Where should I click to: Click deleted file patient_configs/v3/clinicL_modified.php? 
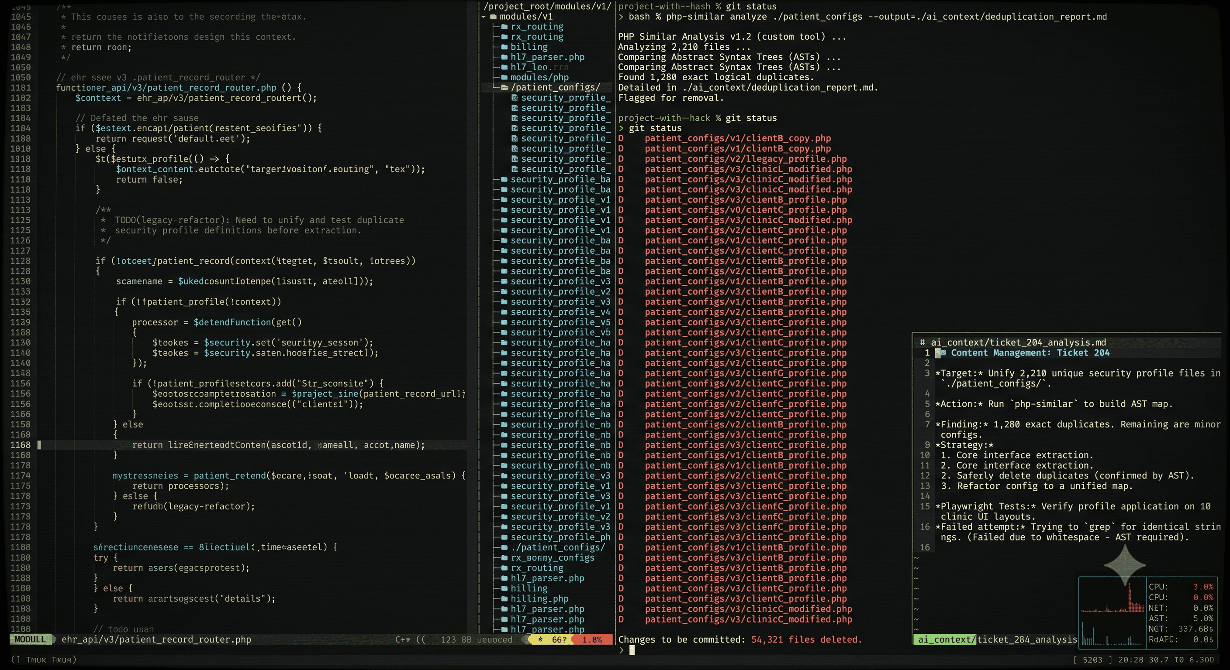click(748, 169)
